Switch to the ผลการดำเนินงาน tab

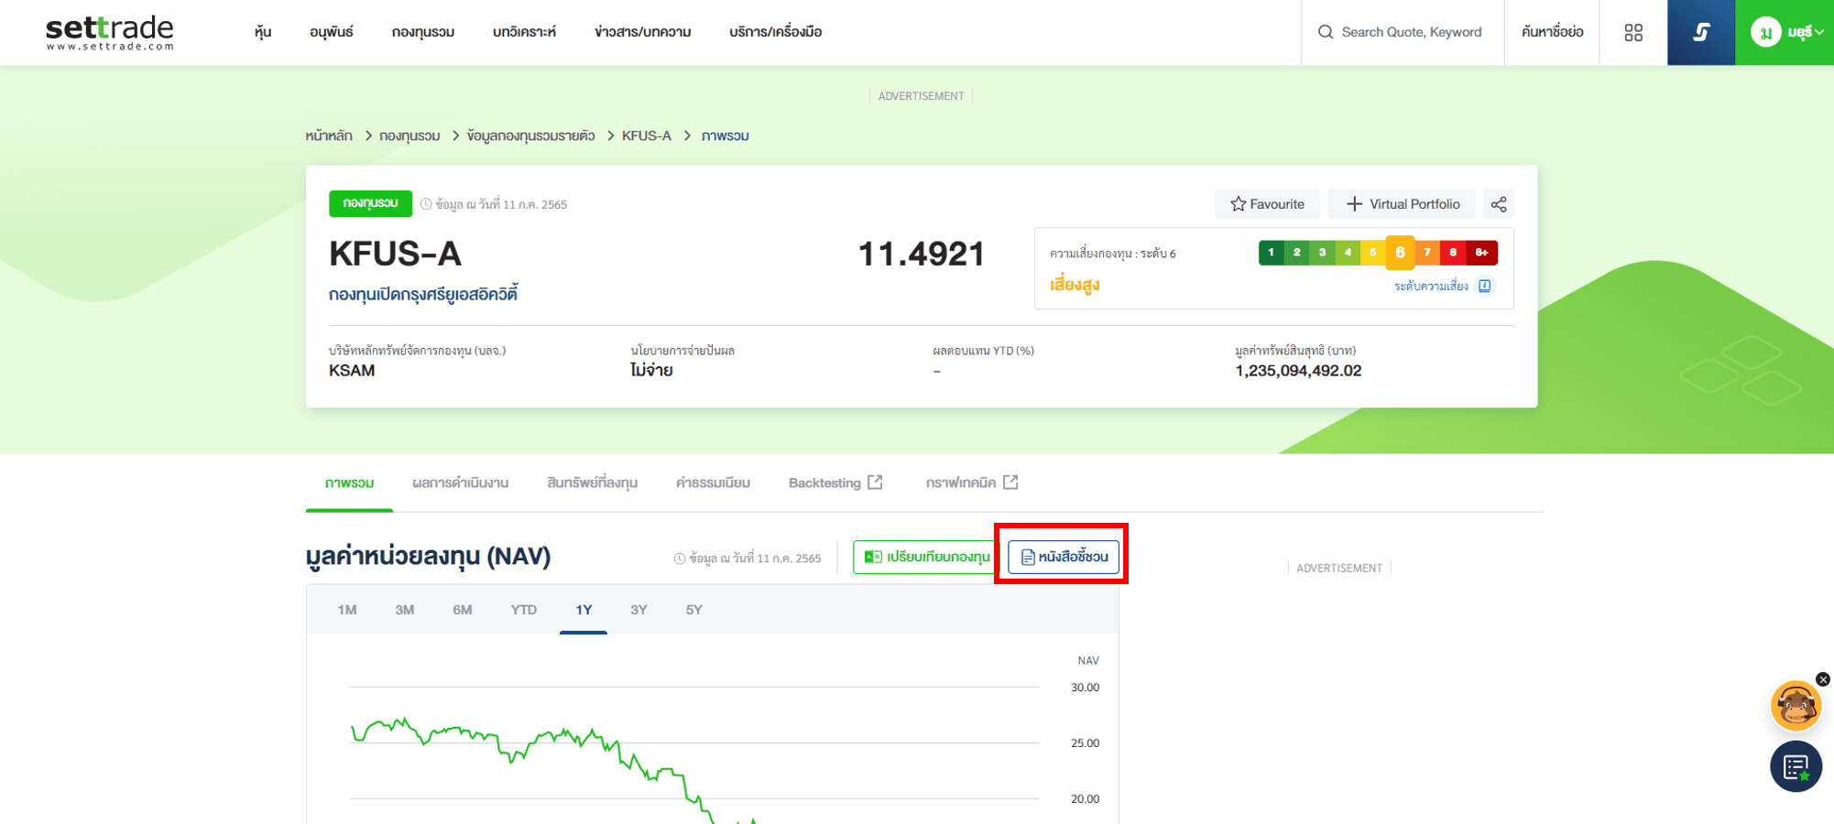point(460,482)
